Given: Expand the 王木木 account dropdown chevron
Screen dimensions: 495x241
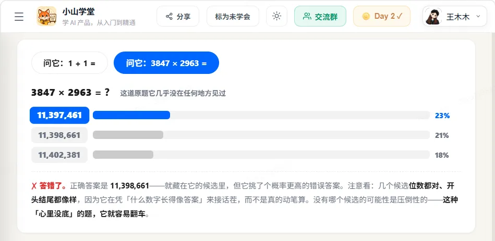Looking at the screenshot, I should click(x=478, y=16).
